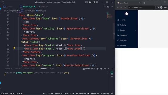
Task: Toggle bottom panel layout icon
Action: click(90, 2)
